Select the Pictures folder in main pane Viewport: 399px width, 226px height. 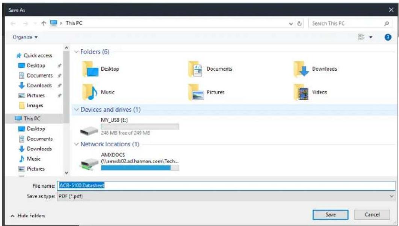206,92
